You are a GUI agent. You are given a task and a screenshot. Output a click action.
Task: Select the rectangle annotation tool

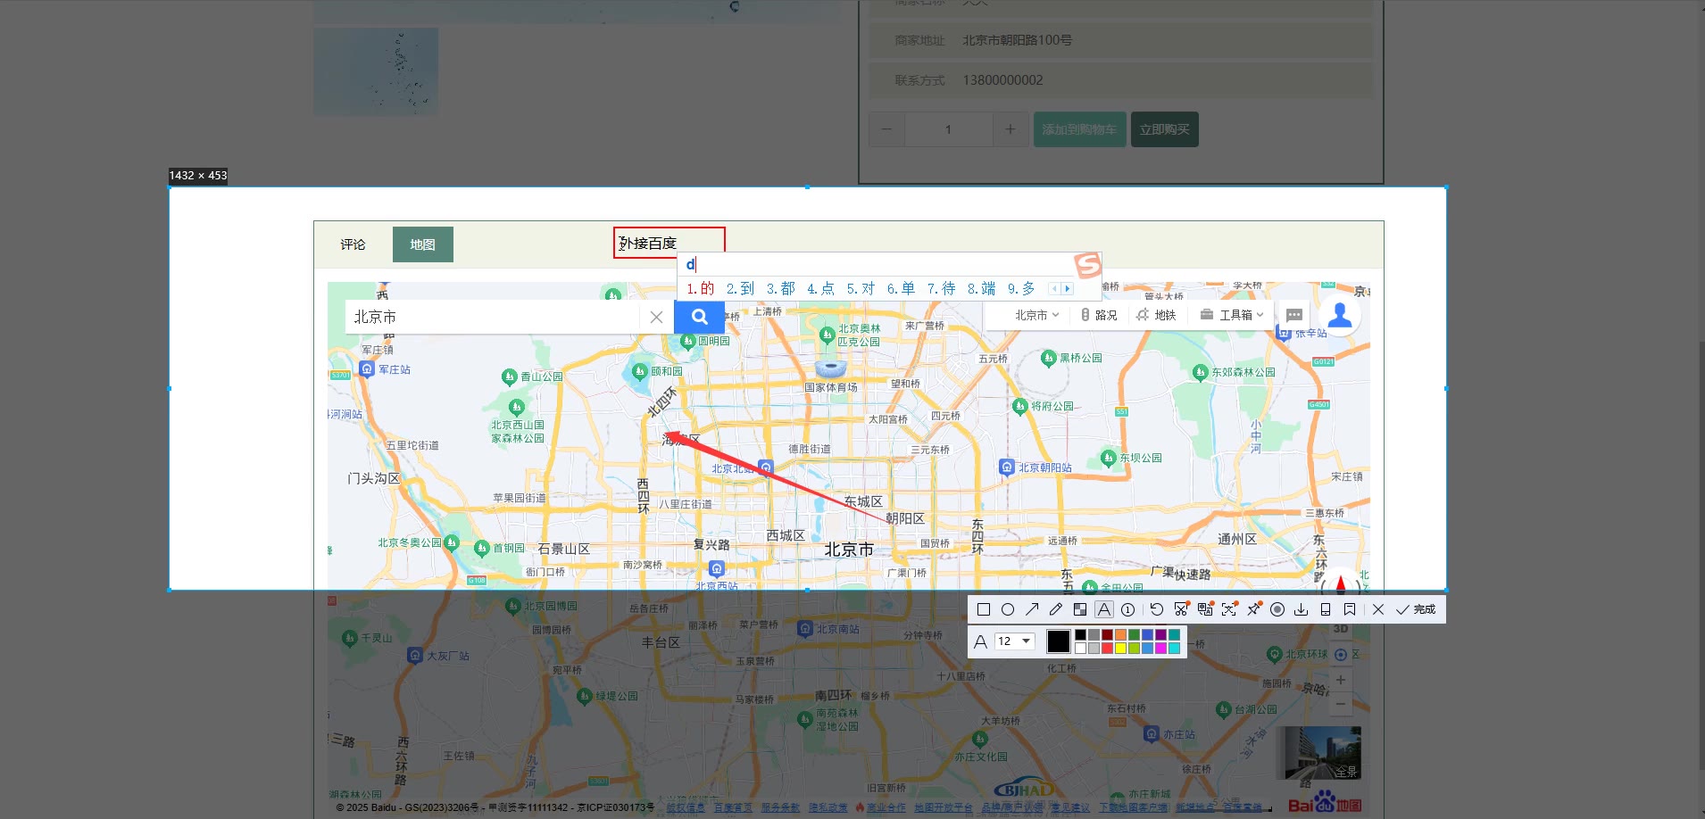[x=983, y=609]
